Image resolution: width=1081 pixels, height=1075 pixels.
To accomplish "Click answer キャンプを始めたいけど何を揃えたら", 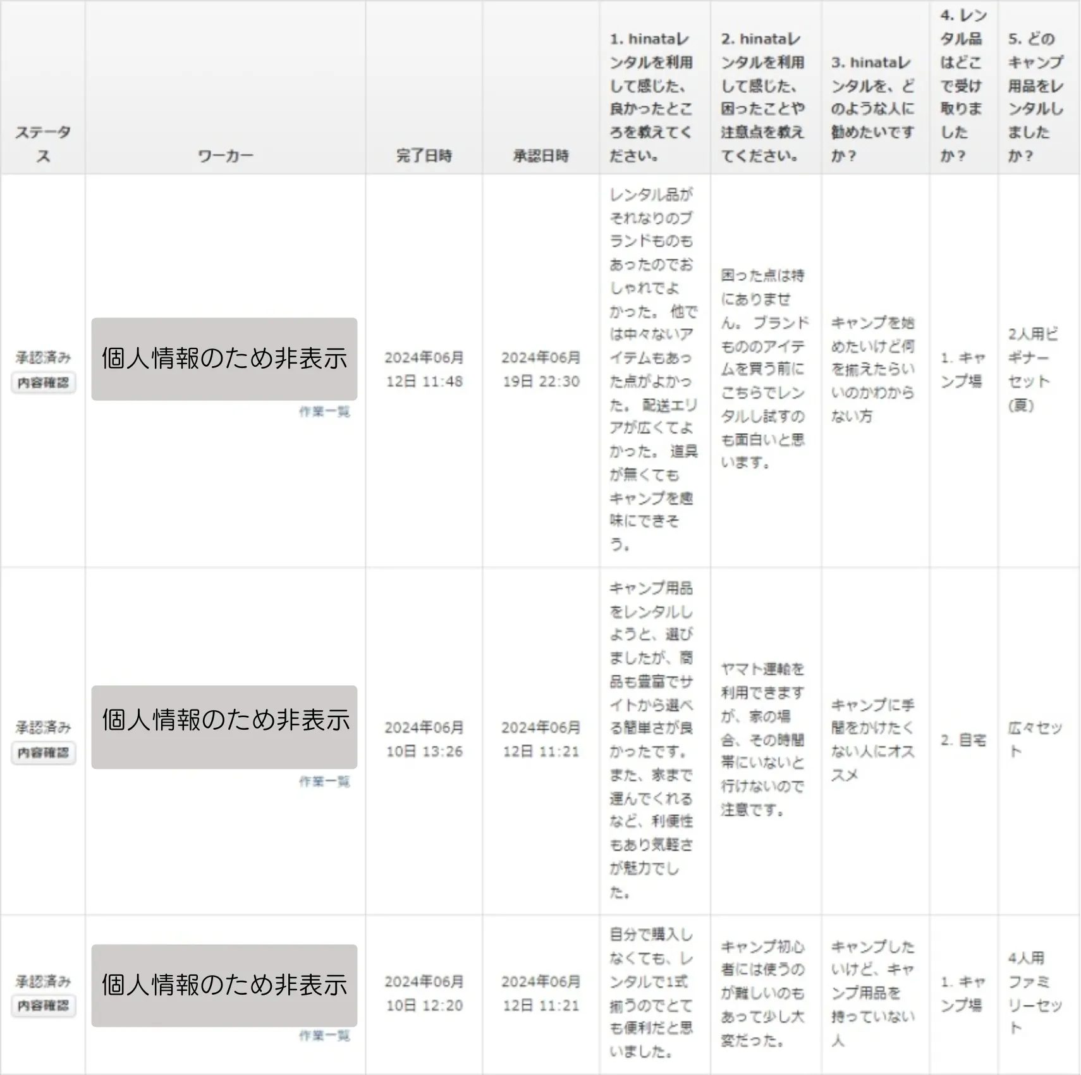I will click(872, 369).
